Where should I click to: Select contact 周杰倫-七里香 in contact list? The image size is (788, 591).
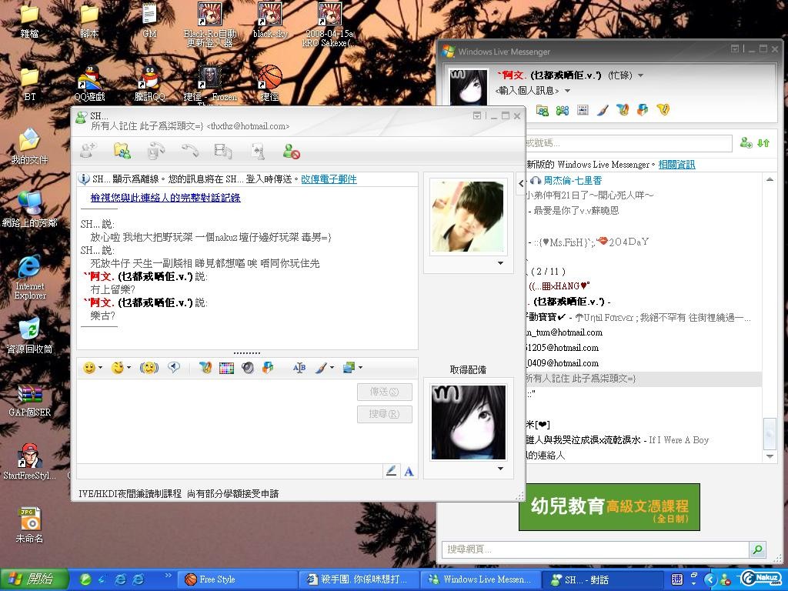click(x=573, y=180)
